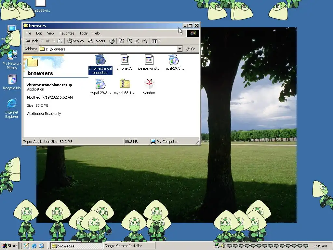Select the top-row mypal-29.3... installer

coord(173,62)
